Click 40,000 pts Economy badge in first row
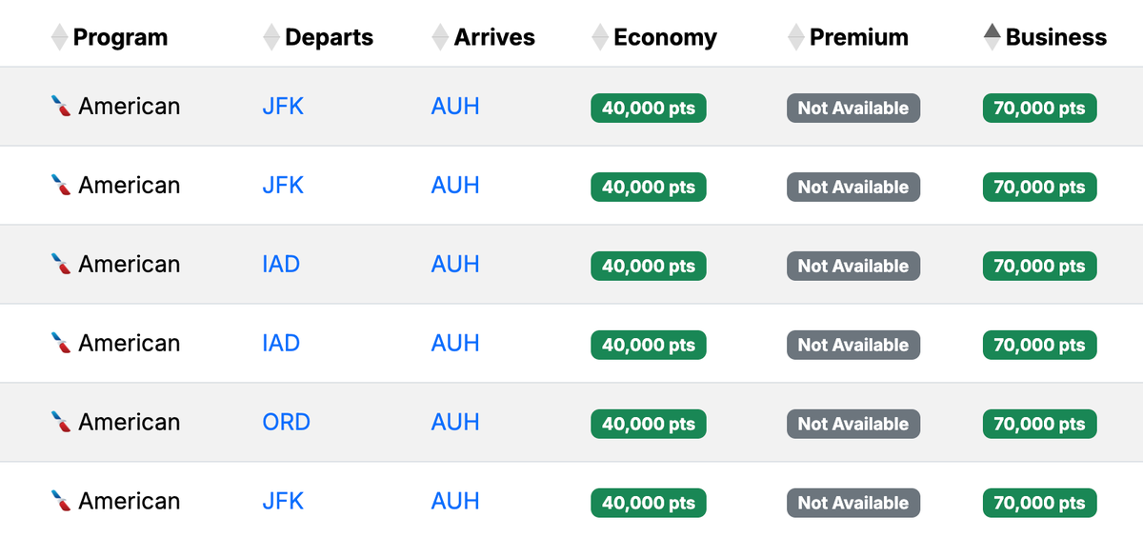Viewport: 1143px width, 537px height. coord(649,109)
